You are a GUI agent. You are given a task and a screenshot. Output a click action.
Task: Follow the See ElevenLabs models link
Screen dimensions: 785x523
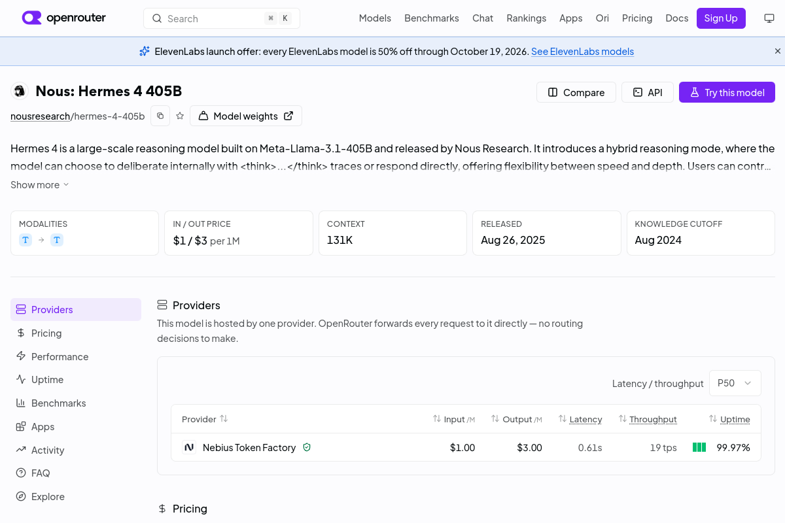(582, 52)
